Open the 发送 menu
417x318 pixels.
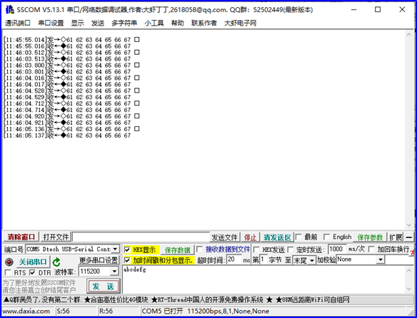point(98,23)
